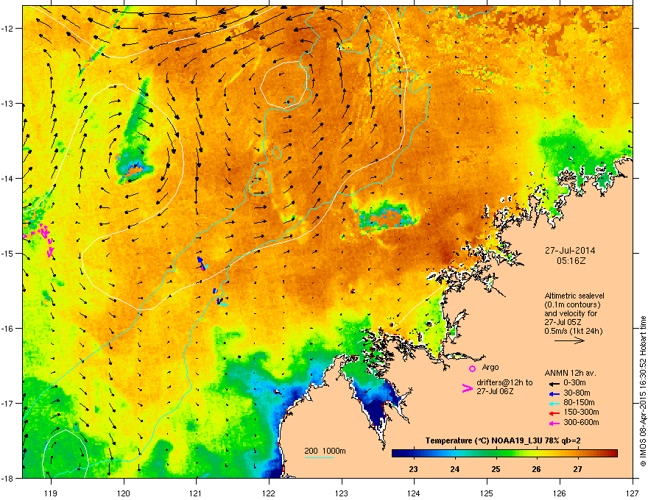Click the color bar tick label 25
Screen dimensions: 648x500
[x=496, y=469]
